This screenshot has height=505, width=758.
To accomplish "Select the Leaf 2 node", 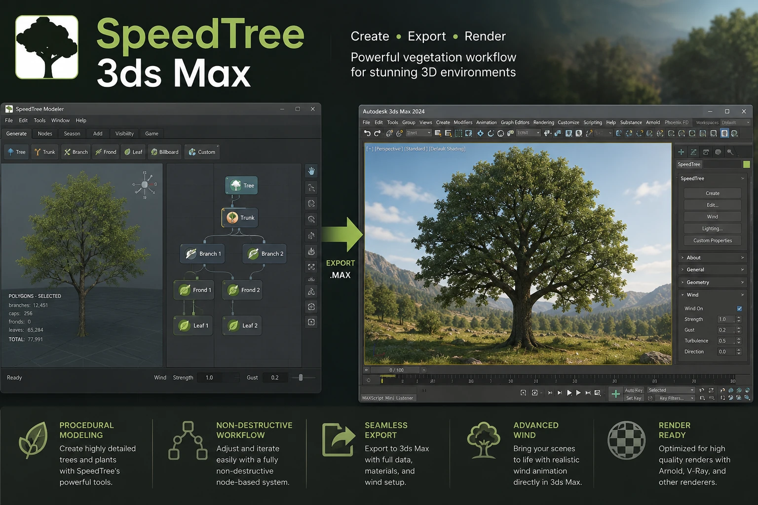I will 242,325.
